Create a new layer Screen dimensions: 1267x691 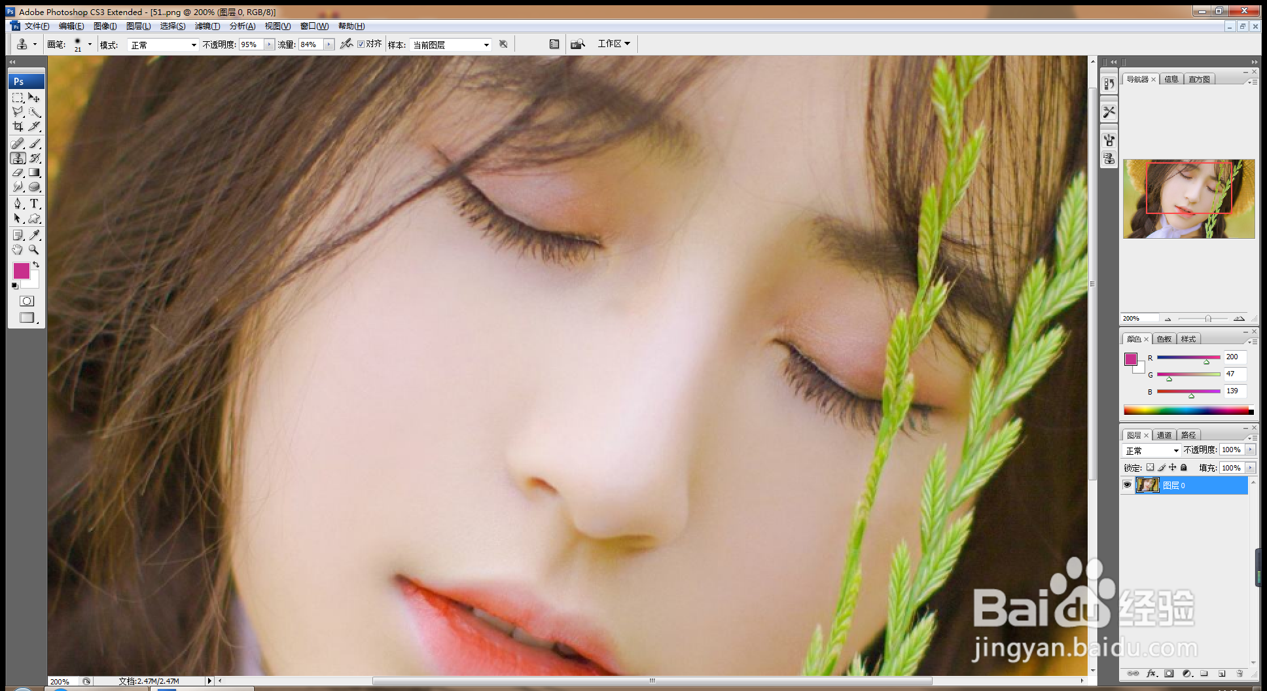(1222, 673)
